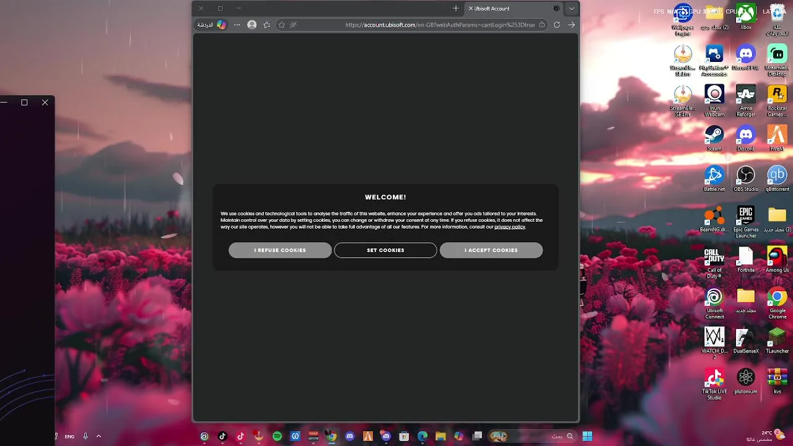Image resolution: width=793 pixels, height=446 pixels.
Task: Open Streamlabs Desktop shortcut
Action: pos(777,61)
